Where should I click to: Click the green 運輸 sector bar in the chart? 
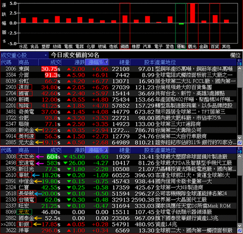point(181,24)
